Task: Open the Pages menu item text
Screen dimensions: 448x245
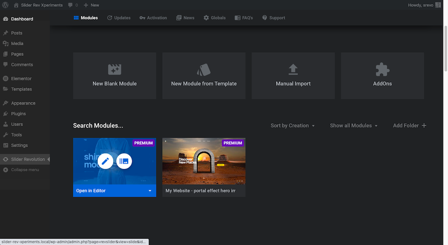Action: pyautogui.click(x=17, y=54)
